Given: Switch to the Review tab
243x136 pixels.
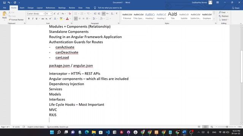Looking at the screenshot, I should click(x=72, y=8).
